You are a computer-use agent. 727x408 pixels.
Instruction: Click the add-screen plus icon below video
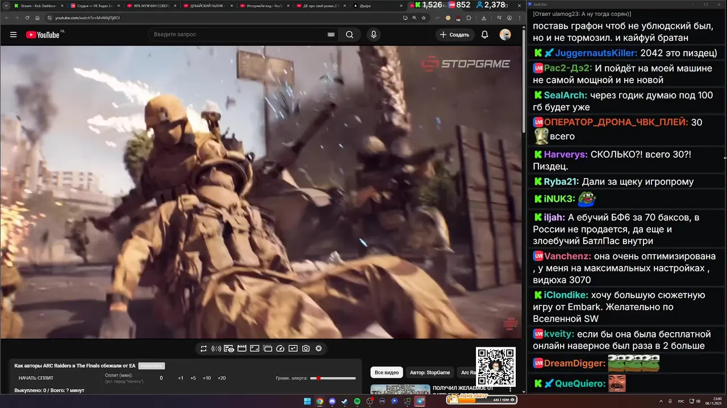click(x=293, y=348)
